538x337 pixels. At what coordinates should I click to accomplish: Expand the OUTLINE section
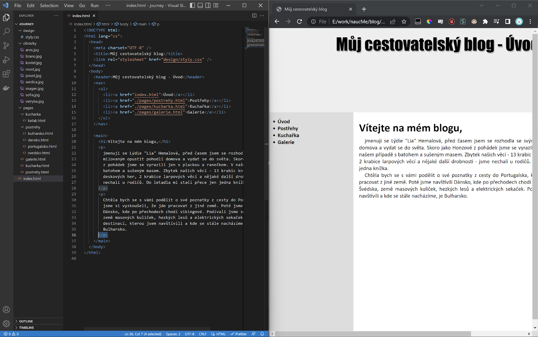click(x=26, y=321)
